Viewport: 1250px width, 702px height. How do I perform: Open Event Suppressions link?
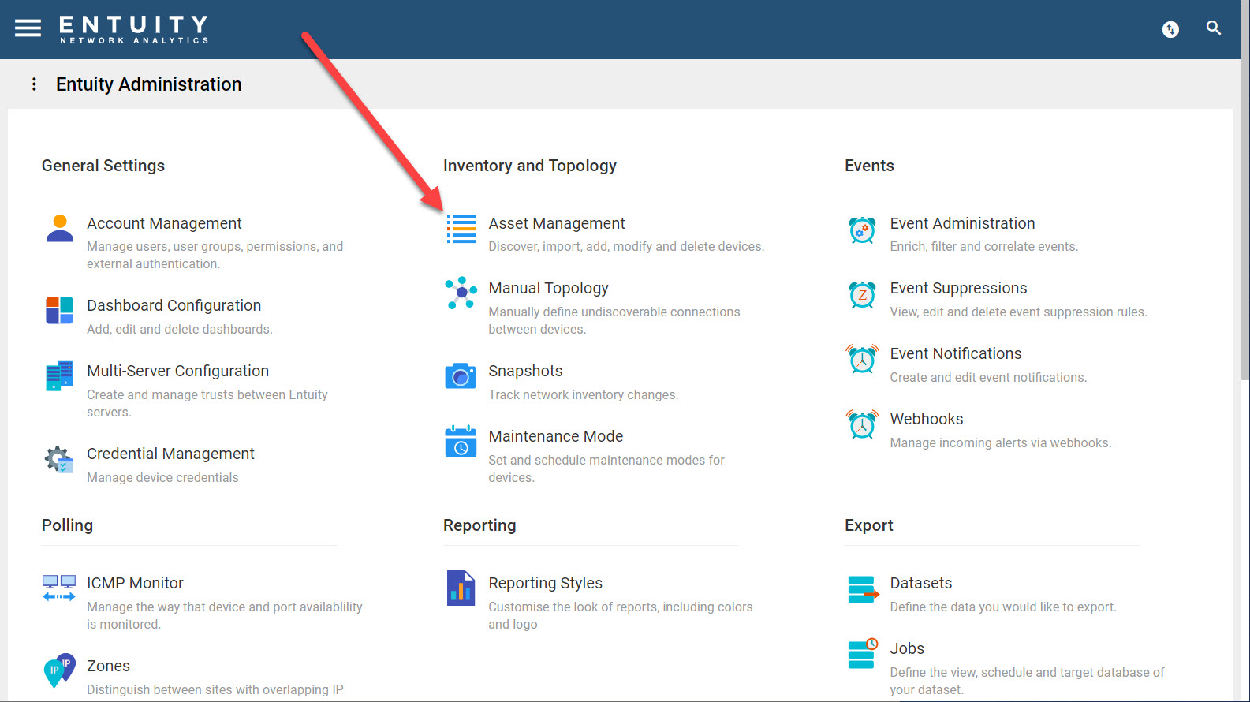click(x=958, y=288)
